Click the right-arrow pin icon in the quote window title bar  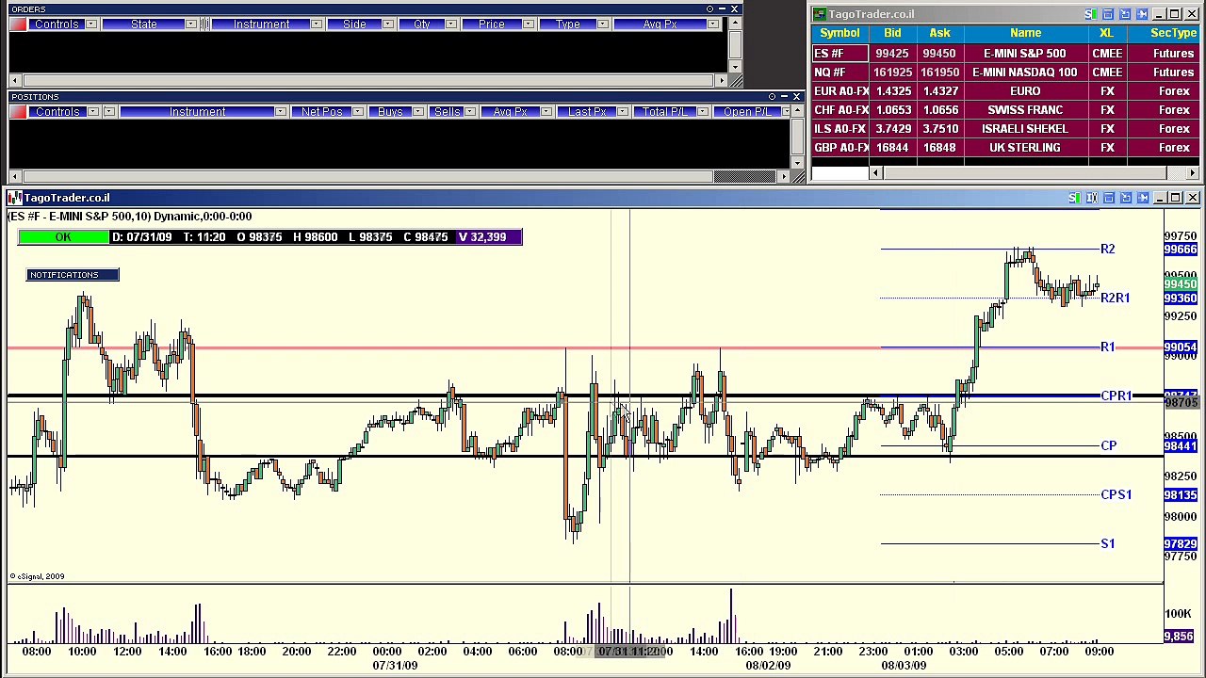click(1142, 14)
